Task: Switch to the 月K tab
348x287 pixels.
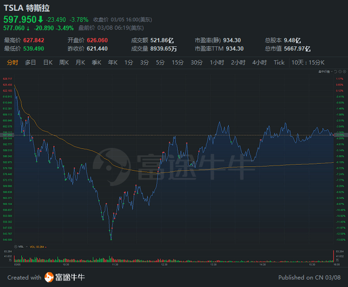Action: [x=80, y=63]
